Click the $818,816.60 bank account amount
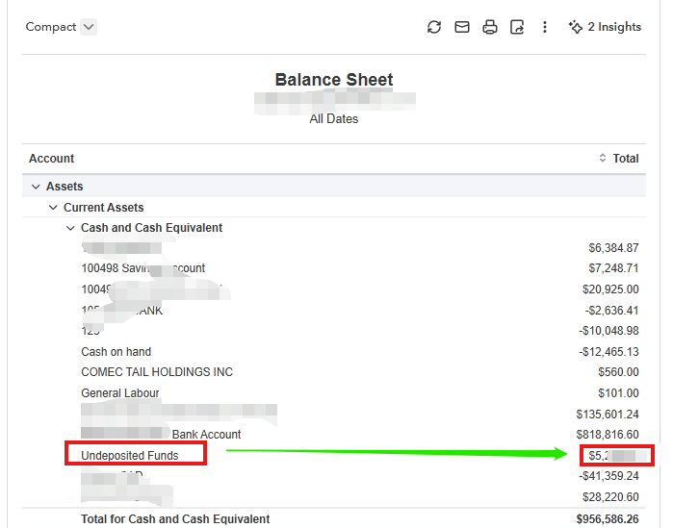The height and width of the screenshot is (528, 673). point(604,435)
